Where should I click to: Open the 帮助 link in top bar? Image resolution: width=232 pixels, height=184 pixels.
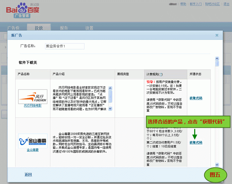(183, 4)
